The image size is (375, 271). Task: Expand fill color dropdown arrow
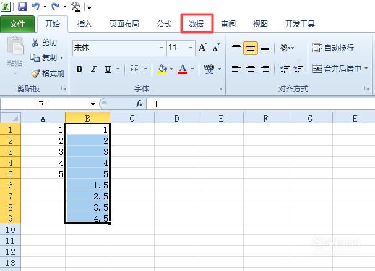(x=171, y=69)
